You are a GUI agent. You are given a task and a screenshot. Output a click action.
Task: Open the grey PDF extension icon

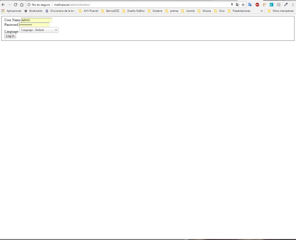(279, 5)
